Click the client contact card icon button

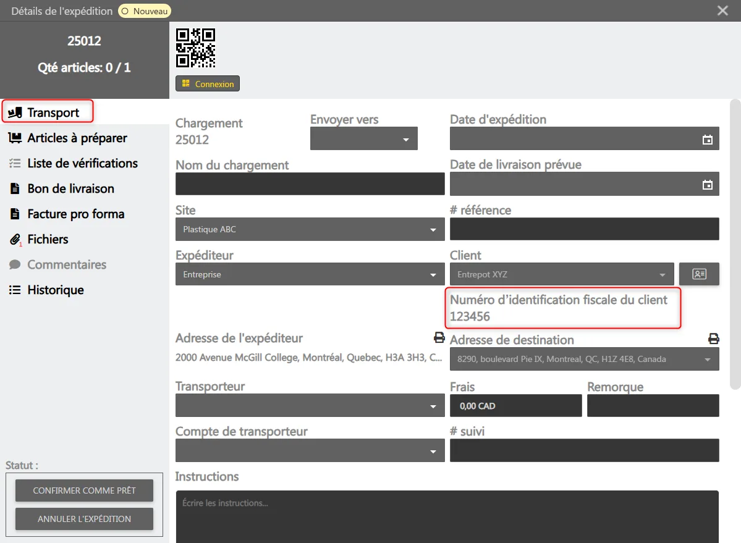coord(699,274)
